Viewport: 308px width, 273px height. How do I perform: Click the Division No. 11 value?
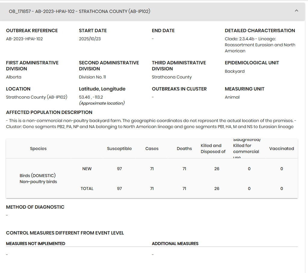coord(92,77)
